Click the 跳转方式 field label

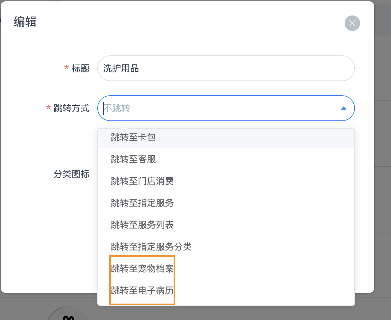pos(71,108)
